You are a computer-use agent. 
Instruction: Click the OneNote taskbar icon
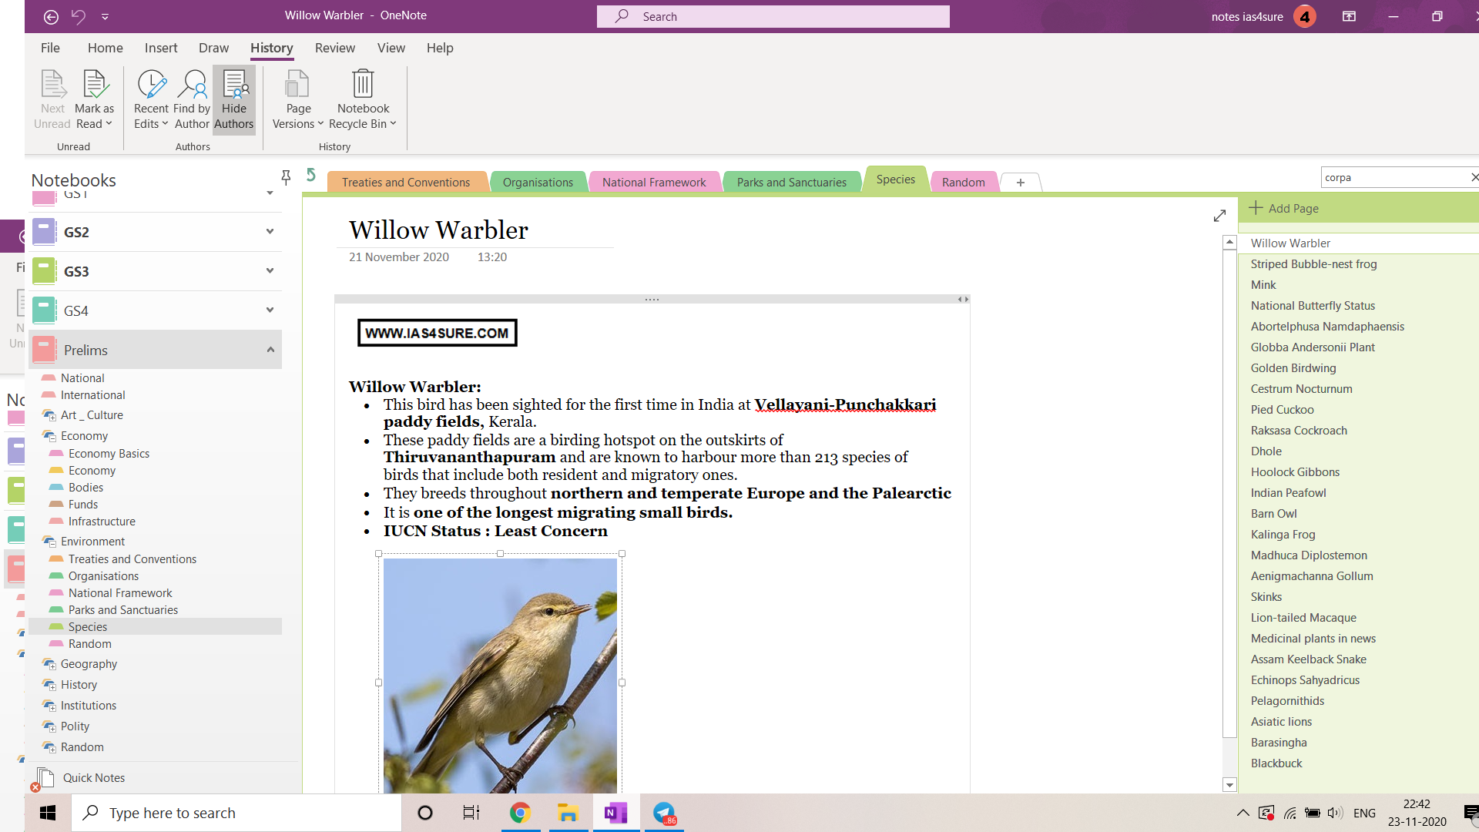click(x=616, y=813)
